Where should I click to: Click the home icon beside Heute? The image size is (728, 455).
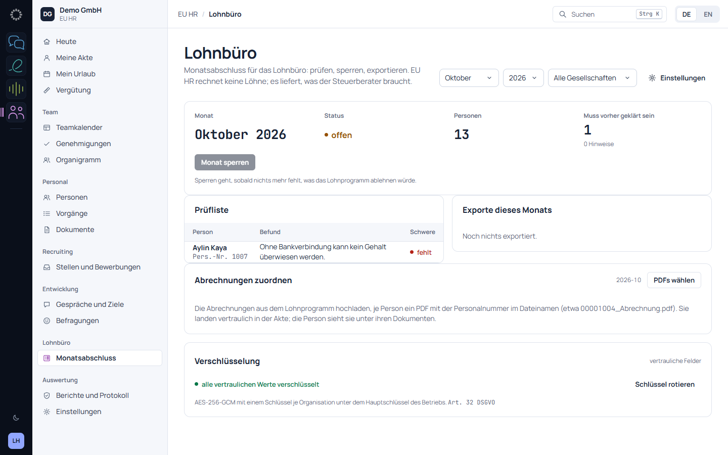pos(47,41)
